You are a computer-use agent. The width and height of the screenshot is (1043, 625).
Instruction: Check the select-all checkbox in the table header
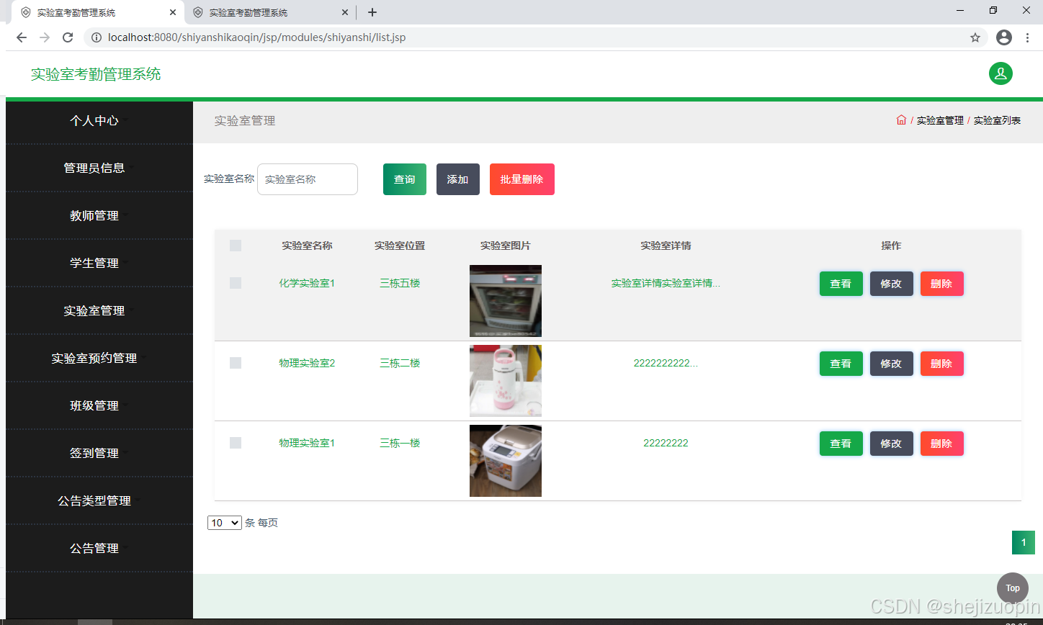(x=235, y=246)
